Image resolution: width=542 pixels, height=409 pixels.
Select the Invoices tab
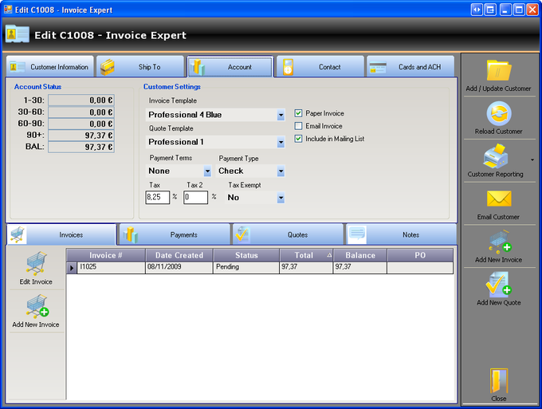pyautogui.click(x=61, y=234)
